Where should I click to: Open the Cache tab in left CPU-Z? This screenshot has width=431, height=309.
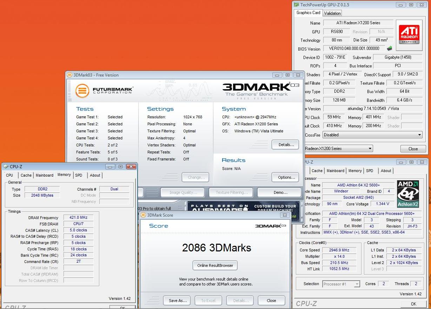26,175
